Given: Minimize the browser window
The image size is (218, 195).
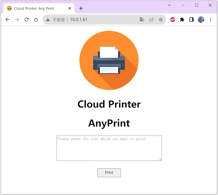Looking at the screenshot, I should pos(183,5).
